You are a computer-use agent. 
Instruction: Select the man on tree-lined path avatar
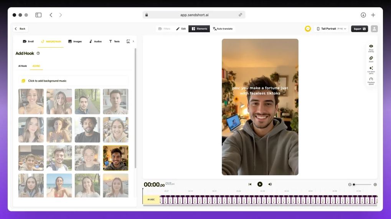87,102
